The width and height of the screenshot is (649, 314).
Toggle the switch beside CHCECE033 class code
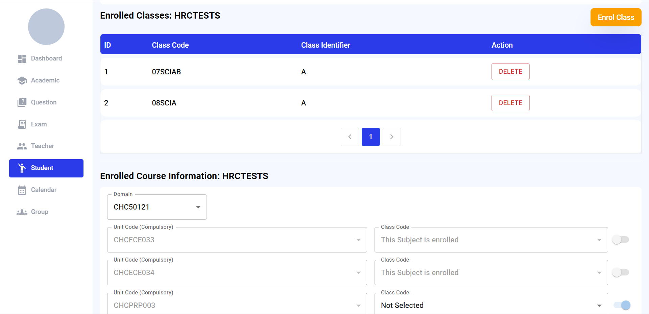[621, 240]
